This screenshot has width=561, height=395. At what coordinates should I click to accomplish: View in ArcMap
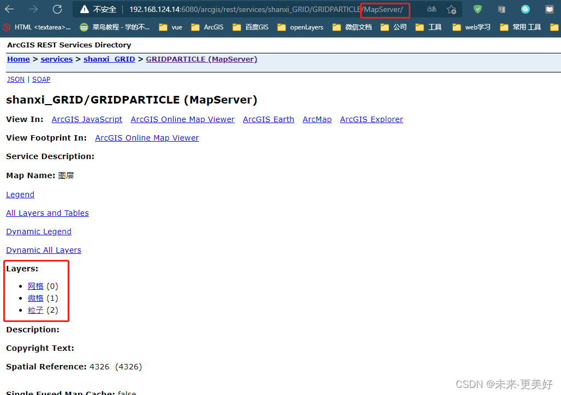click(317, 119)
